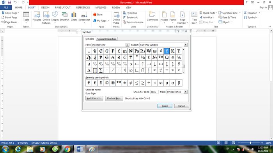The image size is (273, 153).
Task: Add a Hyperlink
Action: tap(130, 13)
